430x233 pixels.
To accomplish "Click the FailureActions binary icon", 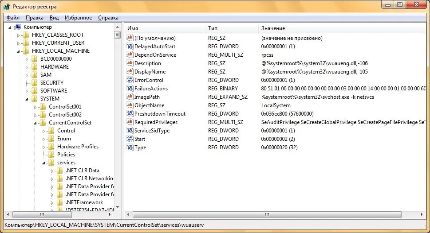I will pyautogui.click(x=130, y=88).
